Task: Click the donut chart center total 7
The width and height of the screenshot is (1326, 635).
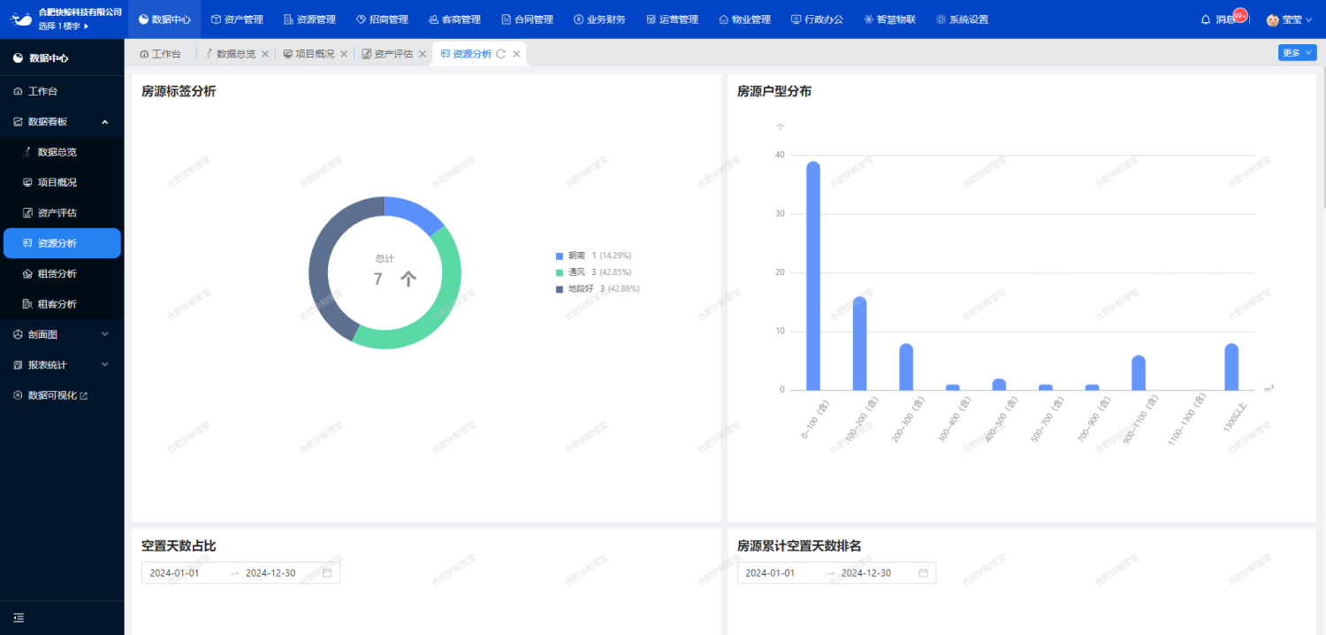Action: point(378,279)
